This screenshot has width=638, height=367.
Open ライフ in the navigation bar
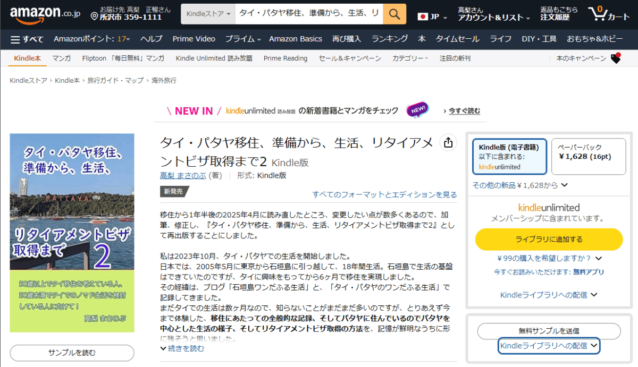pyautogui.click(x=501, y=39)
